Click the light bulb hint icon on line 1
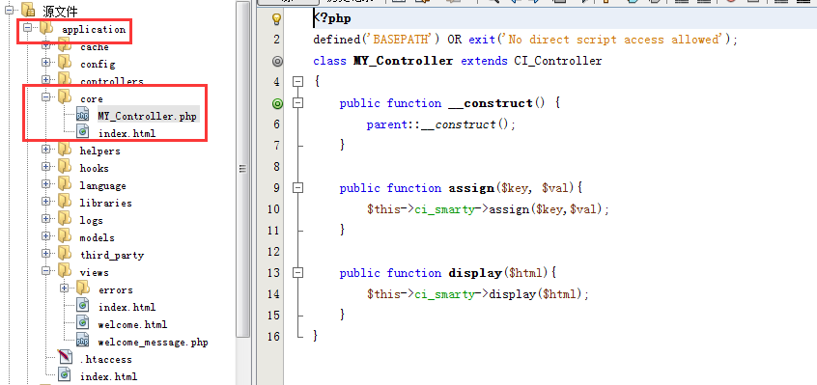 pos(277,18)
